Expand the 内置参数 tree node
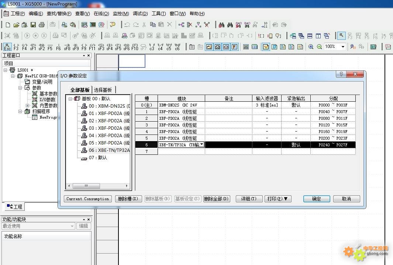Screen dimensions: 393x265 click(x=27, y=106)
